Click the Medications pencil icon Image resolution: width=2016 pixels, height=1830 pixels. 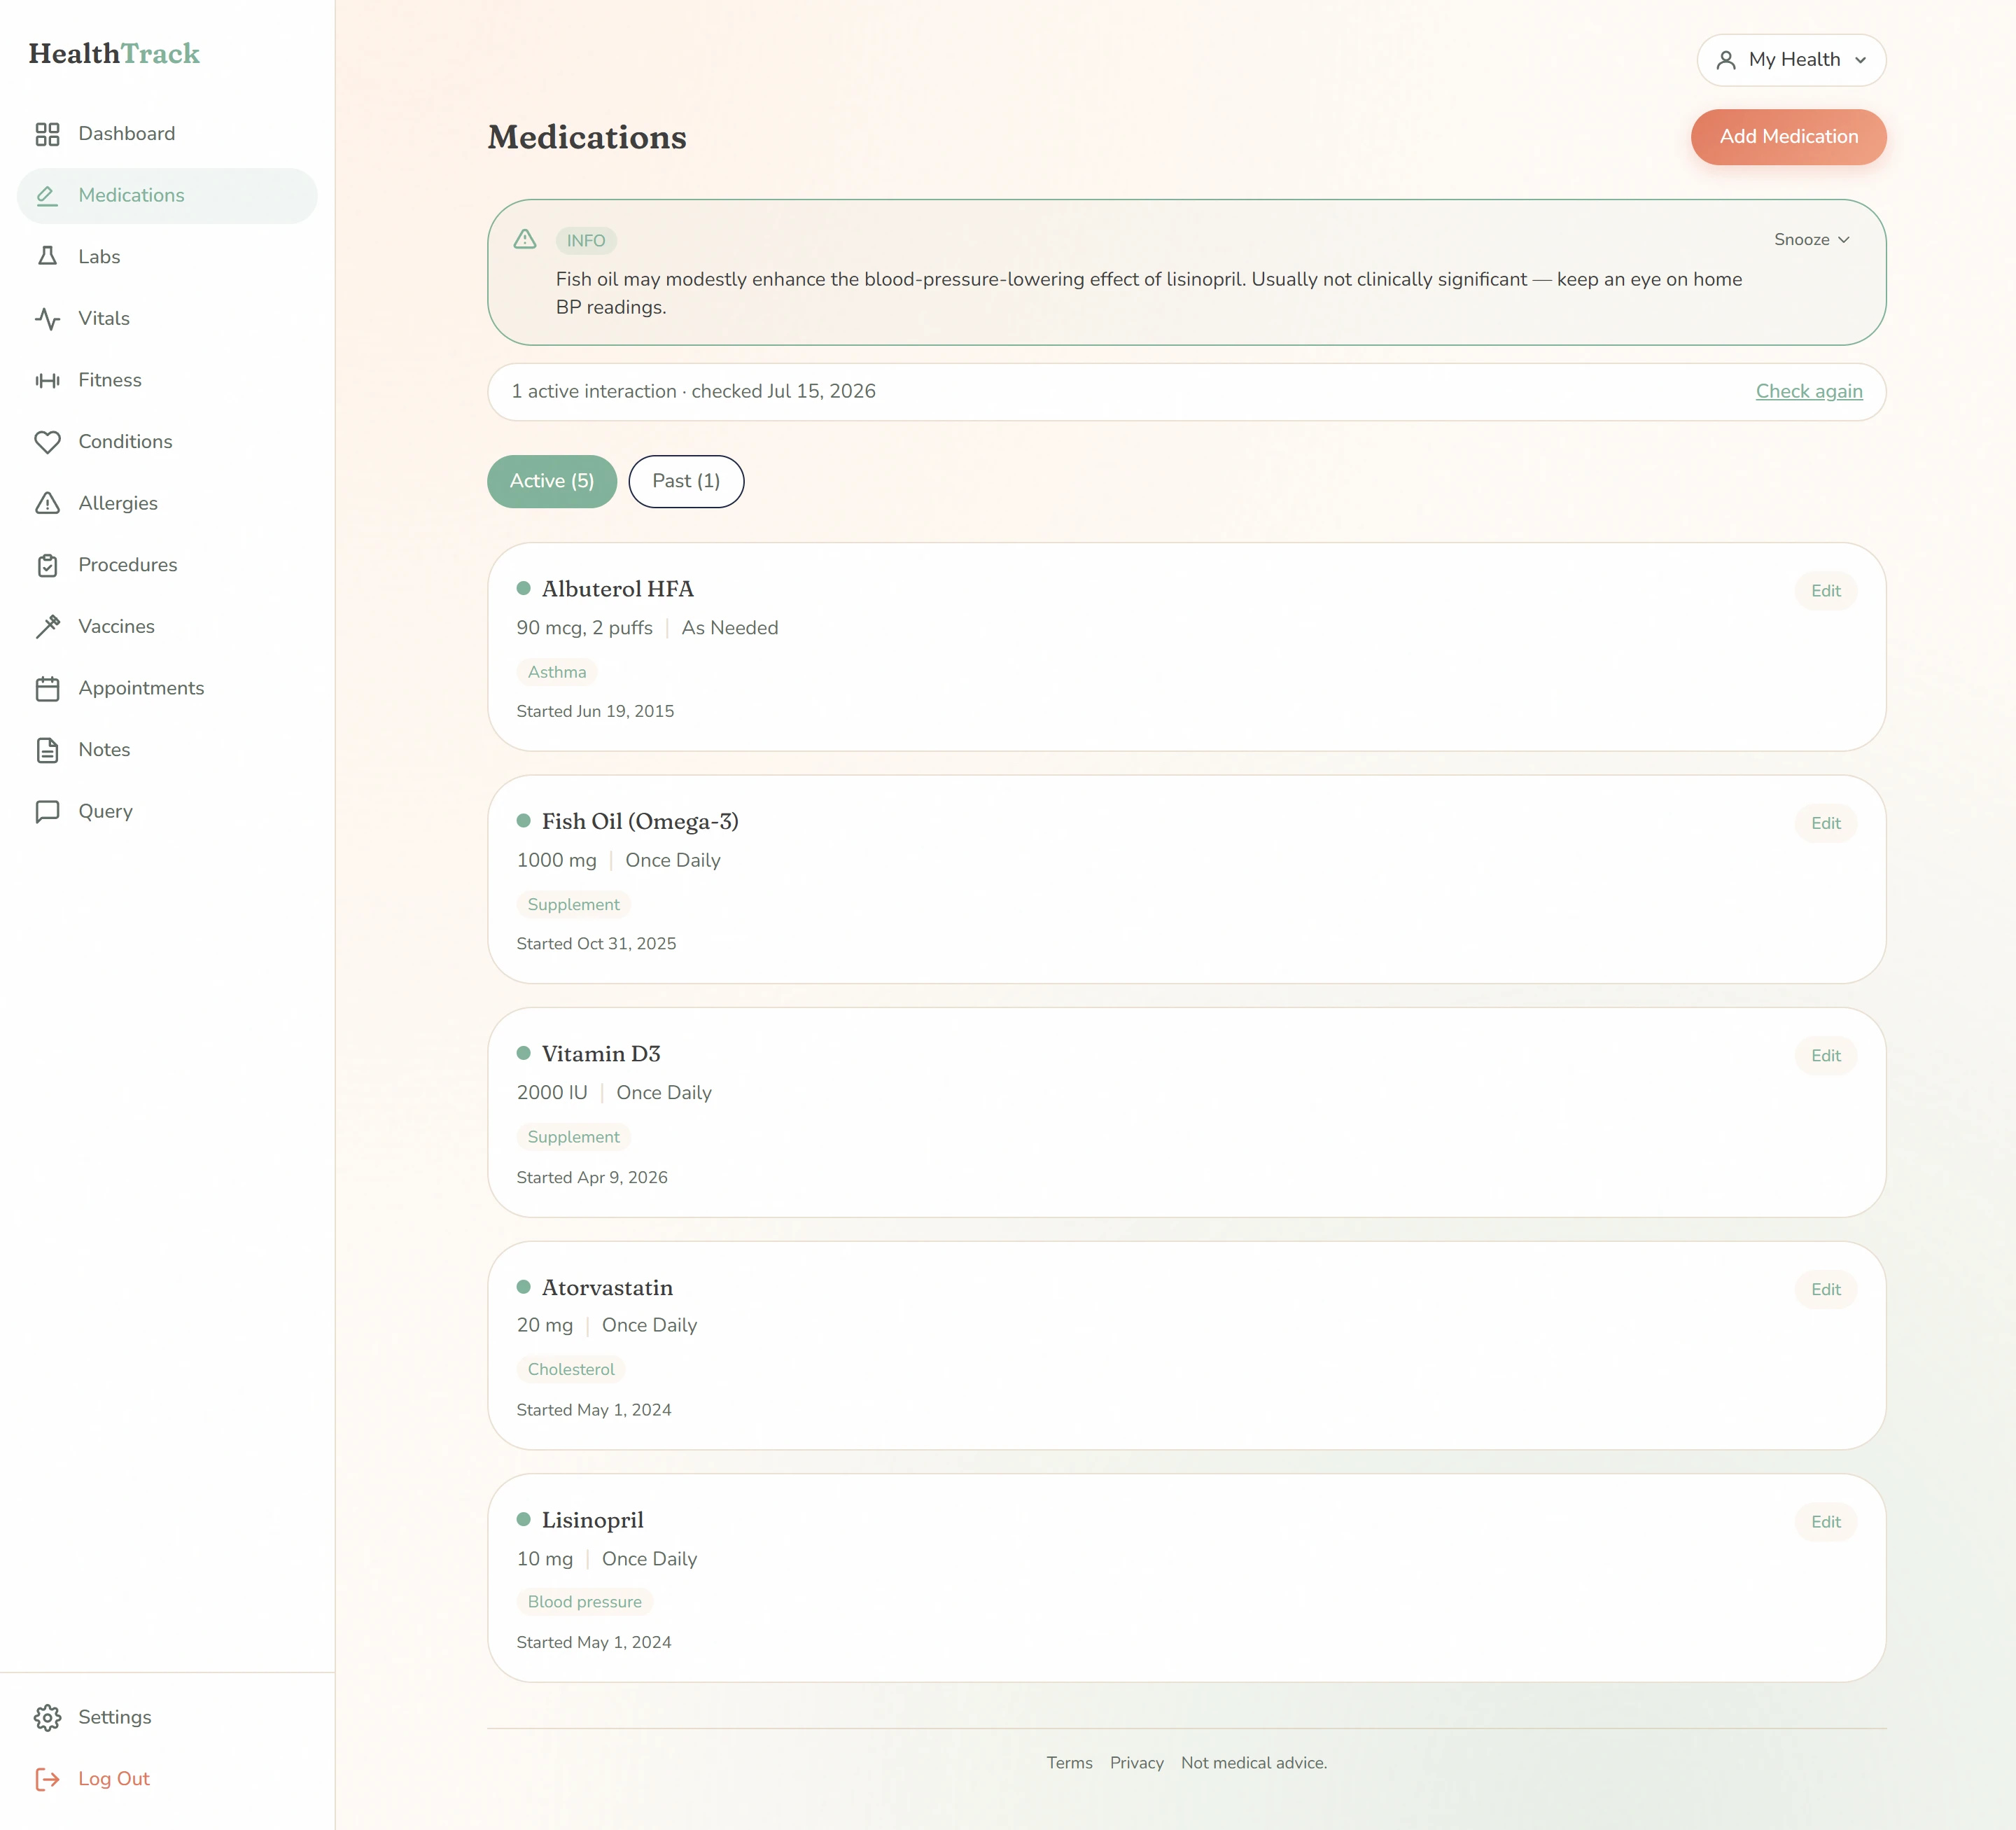pyautogui.click(x=47, y=196)
